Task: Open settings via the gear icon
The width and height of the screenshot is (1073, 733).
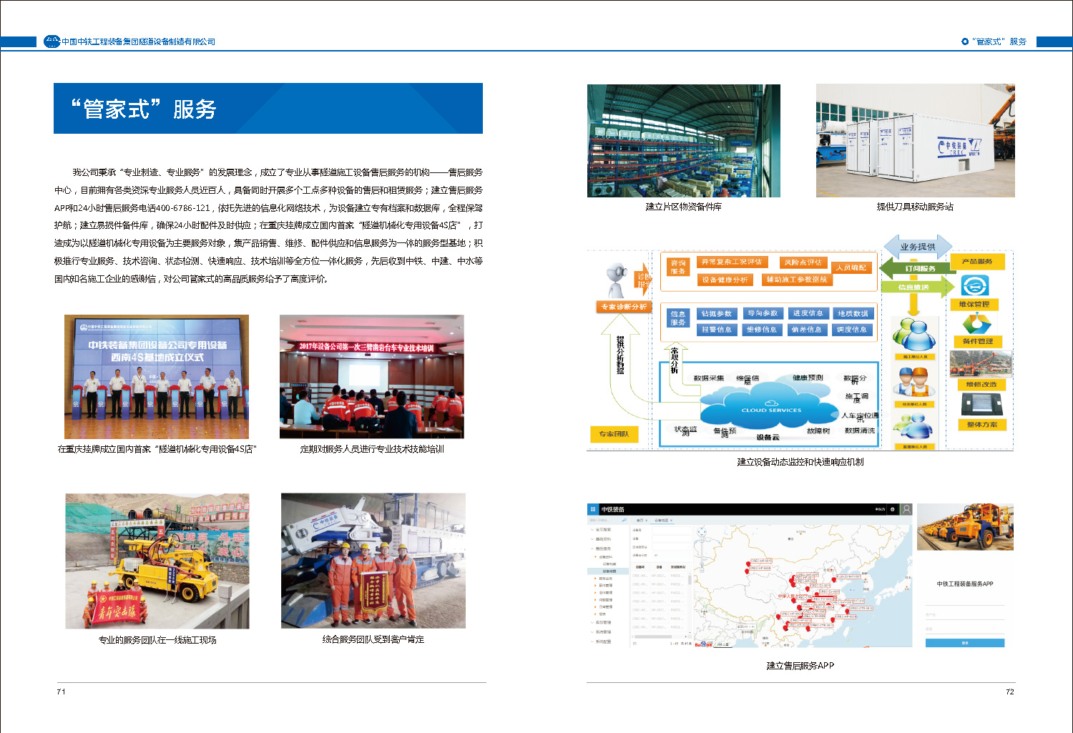Action: pos(892,509)
